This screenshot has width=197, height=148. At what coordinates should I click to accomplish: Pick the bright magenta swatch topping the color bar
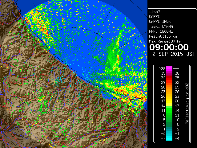tap(169, 68)
